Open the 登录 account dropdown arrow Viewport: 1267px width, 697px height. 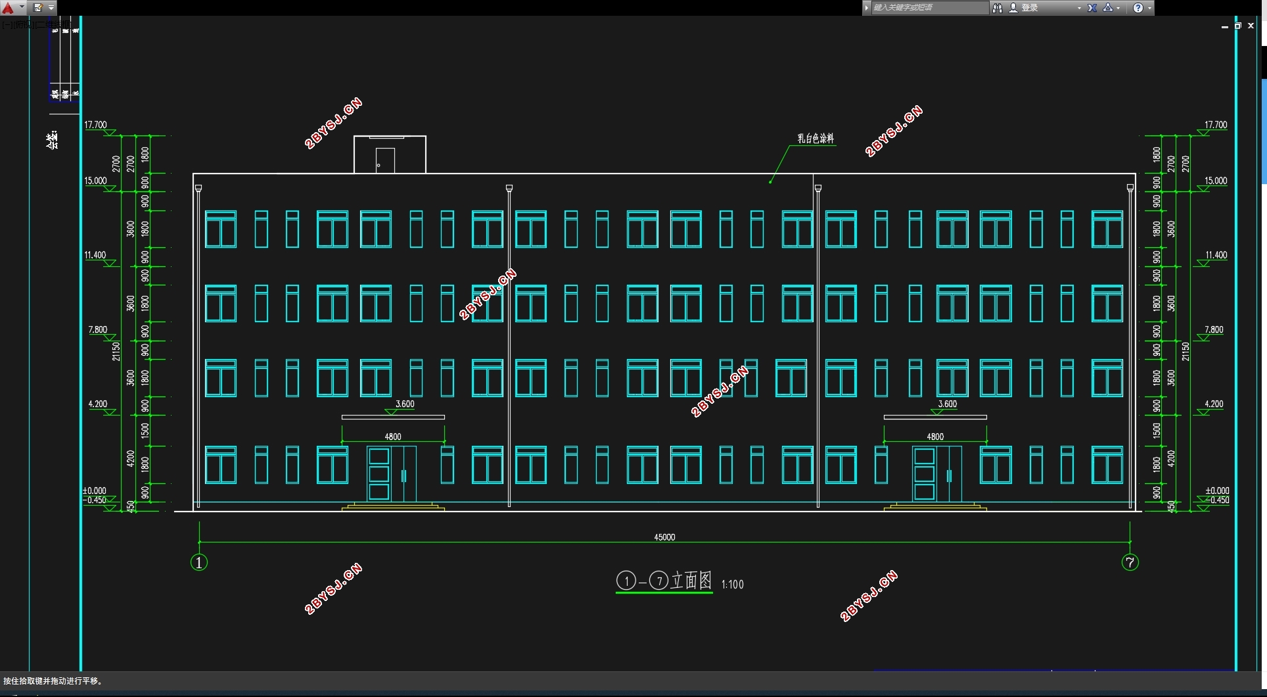coord(1079,8)
